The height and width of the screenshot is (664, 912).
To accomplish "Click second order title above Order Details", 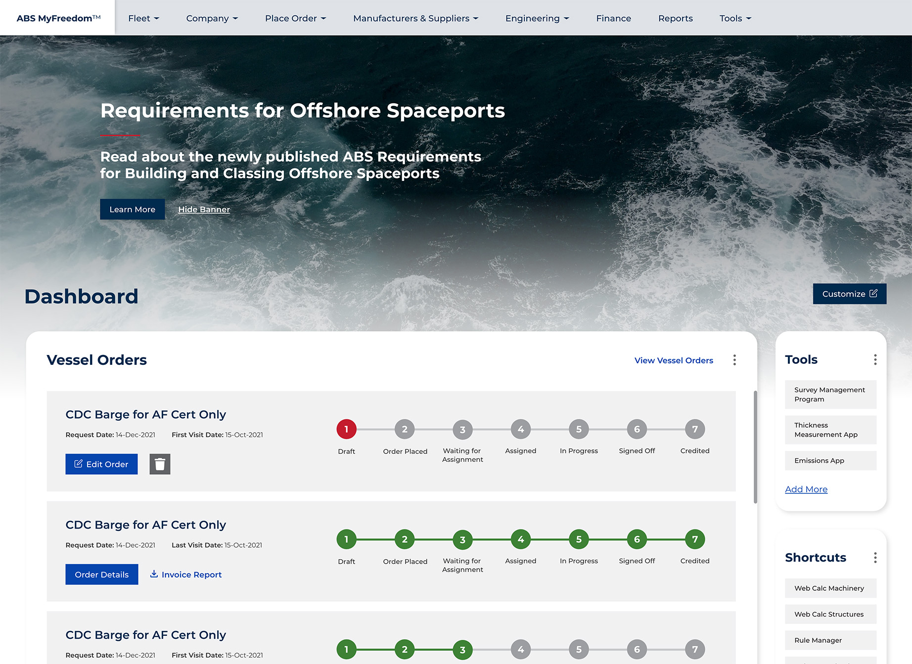I will (x=145, y=525).
